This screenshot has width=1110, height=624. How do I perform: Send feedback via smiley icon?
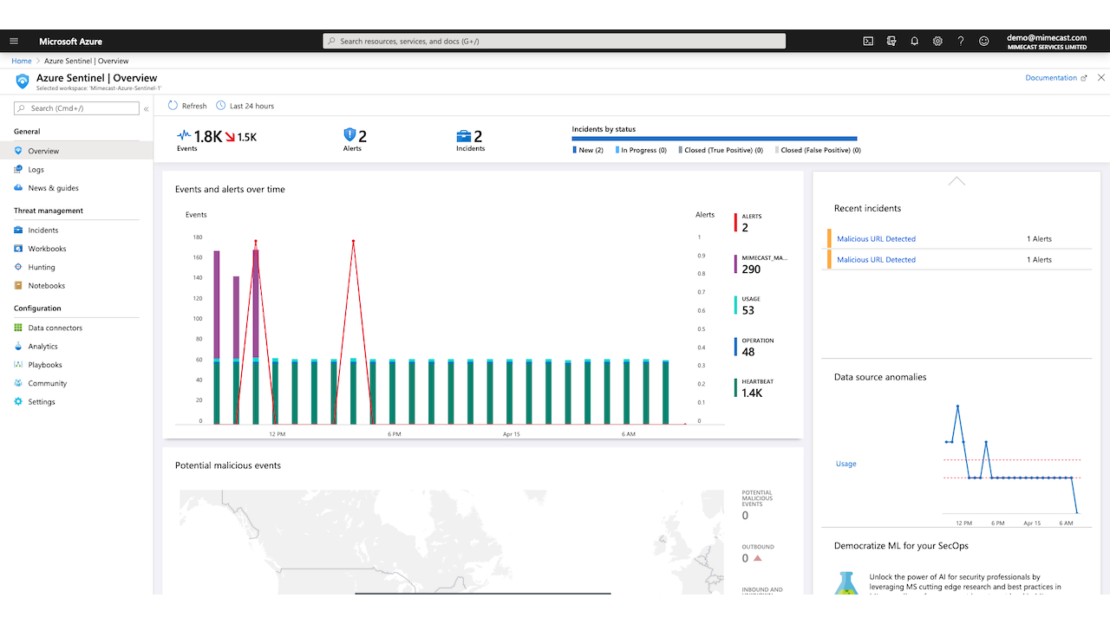click(x=983, y=41)
